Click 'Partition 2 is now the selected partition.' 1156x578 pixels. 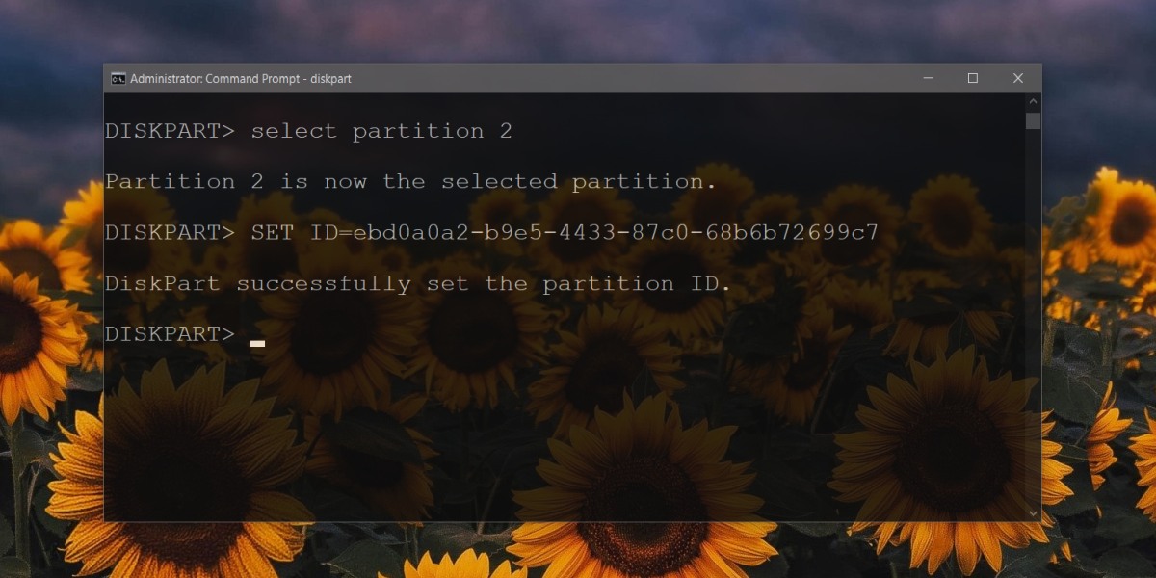pos(411,181)
